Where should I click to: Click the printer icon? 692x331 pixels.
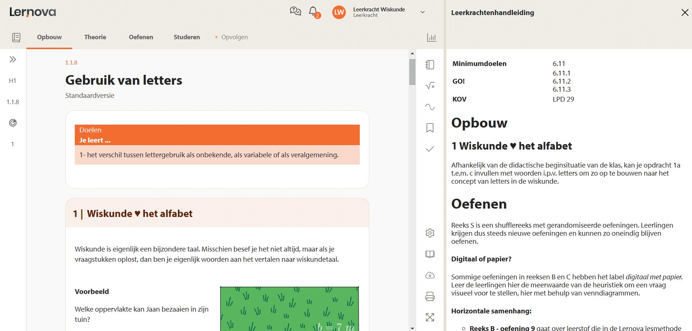[x=430, y=296]
